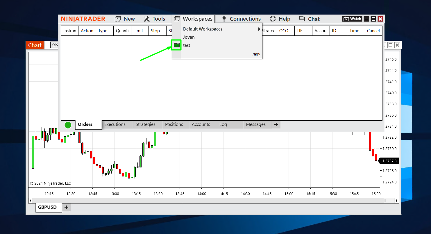The height and width of the screenshot is (234, 431).
Task: Open the New menu in NinjaTrader
Action: [125, 19]
